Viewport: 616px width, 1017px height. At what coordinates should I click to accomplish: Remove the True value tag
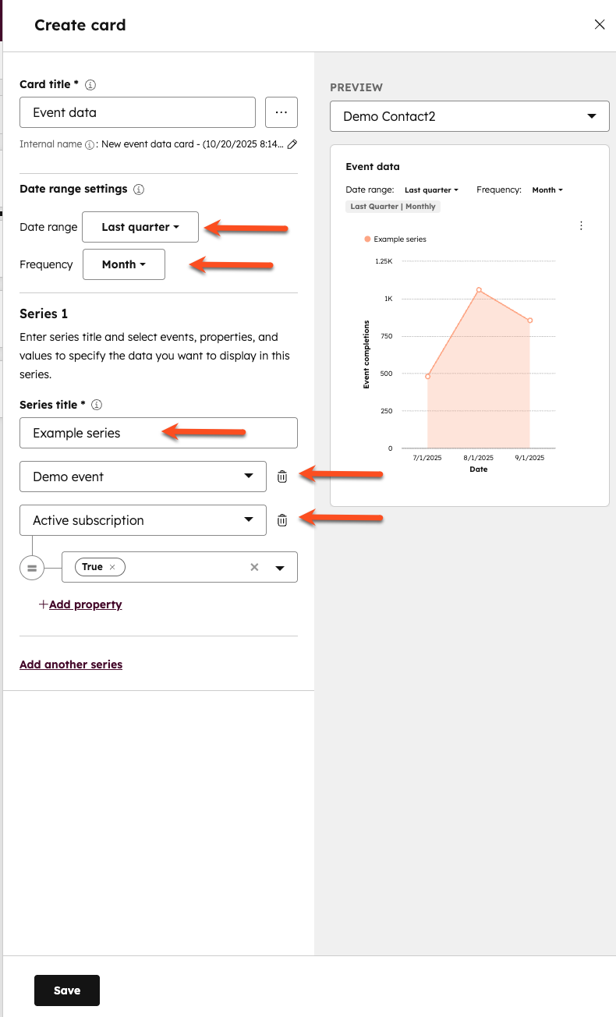(112, 567)
